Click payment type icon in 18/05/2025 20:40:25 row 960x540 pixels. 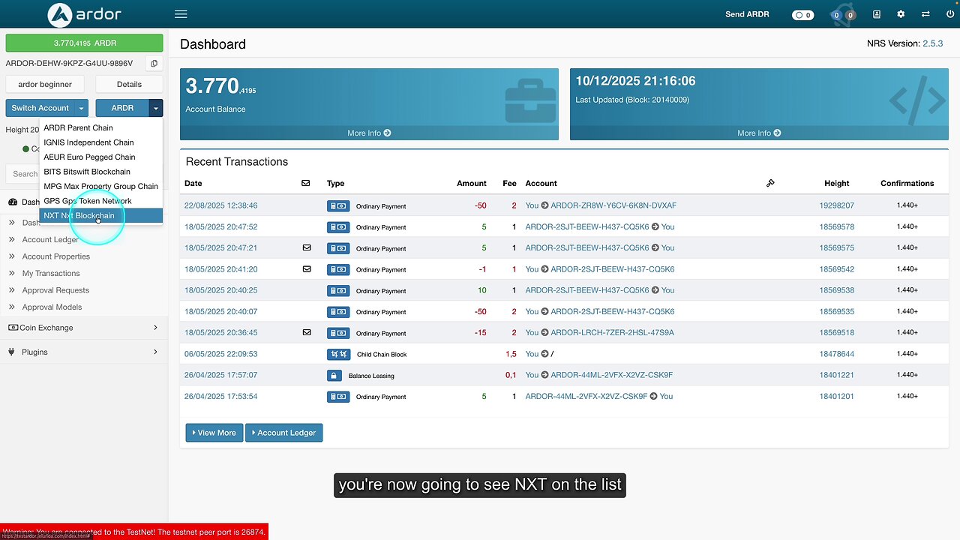tap(338, 290)
